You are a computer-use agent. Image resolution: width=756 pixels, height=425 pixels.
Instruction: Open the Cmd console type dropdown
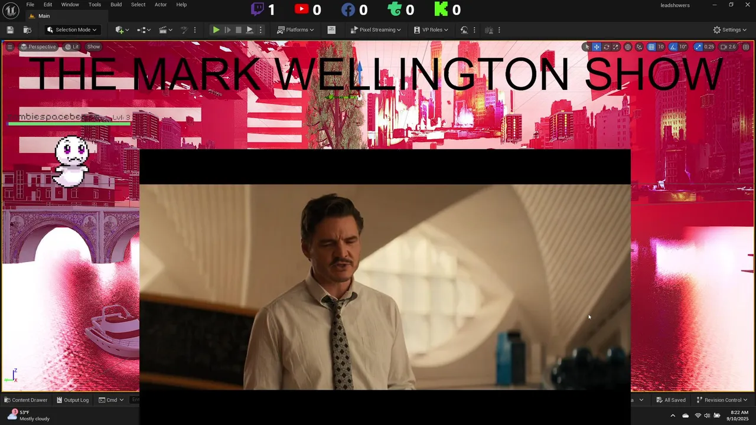click(111, 400)
